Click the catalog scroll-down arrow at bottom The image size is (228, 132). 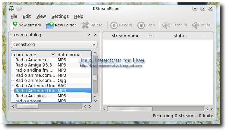pos(95,101)
